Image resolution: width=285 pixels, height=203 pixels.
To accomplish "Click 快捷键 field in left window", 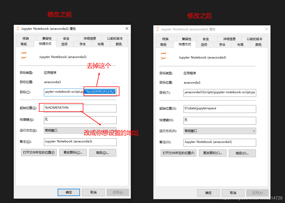I will click(x=80, y=120).
